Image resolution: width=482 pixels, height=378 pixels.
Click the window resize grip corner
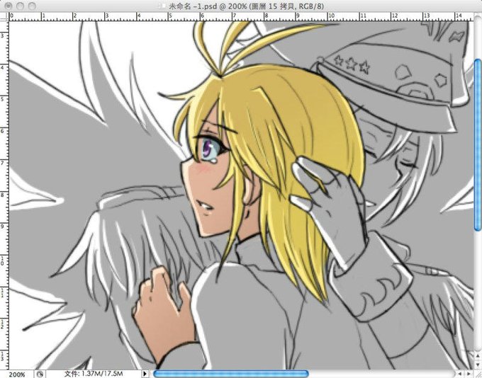pyautogui.click(x=478, y=374)
